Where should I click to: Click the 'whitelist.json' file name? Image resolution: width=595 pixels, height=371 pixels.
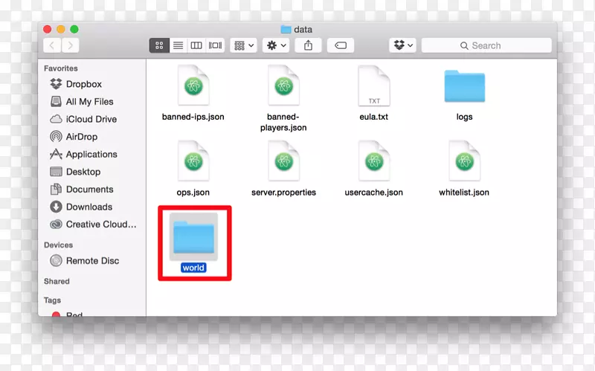tap(464, 193)
